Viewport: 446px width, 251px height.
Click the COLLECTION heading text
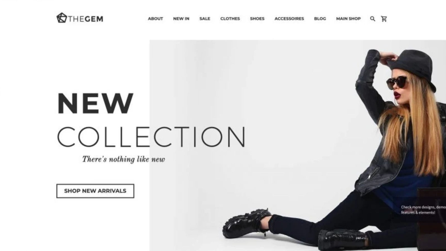[151, 137]
